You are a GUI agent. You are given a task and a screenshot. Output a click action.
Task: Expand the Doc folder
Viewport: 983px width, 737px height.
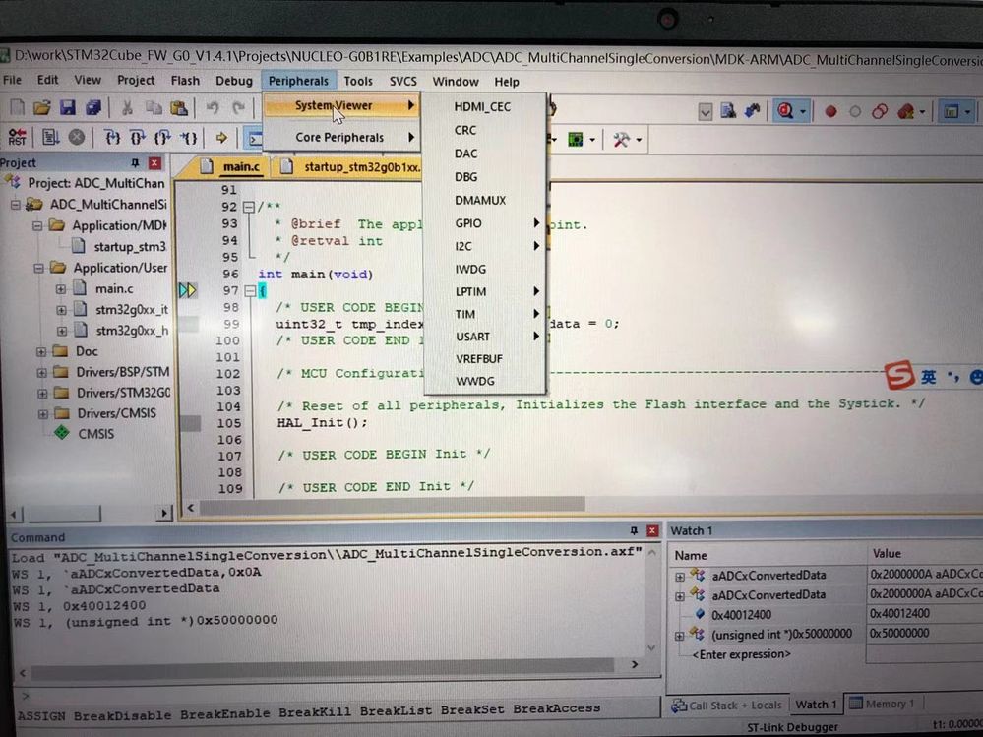(41, 351)
